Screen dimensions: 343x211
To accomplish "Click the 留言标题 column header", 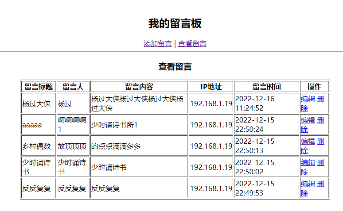I will pos(39,86).
